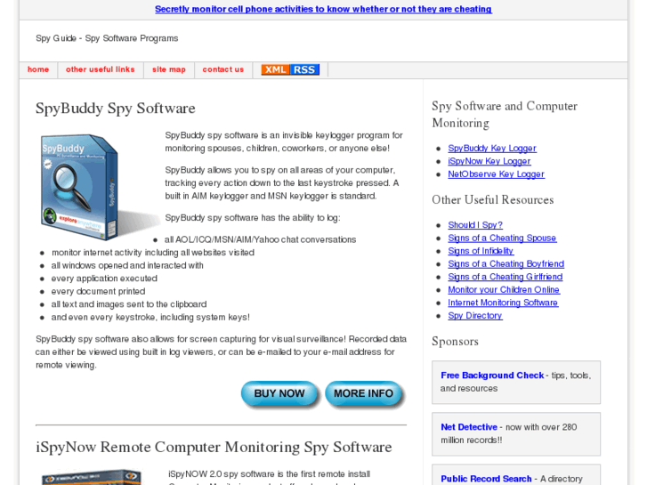
Task: Click the SpyBuddy software box image
Action: (x=97, y=187)
